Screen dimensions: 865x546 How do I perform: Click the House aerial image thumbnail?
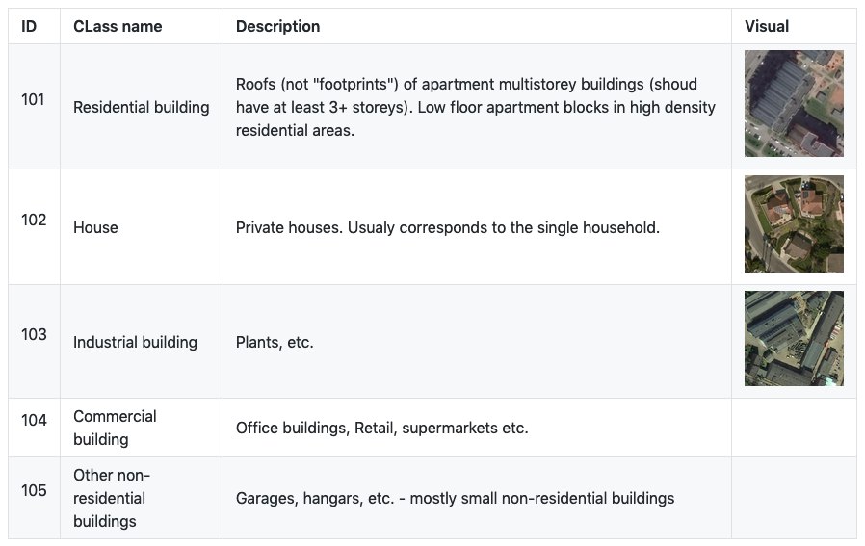tap(794, 224)
